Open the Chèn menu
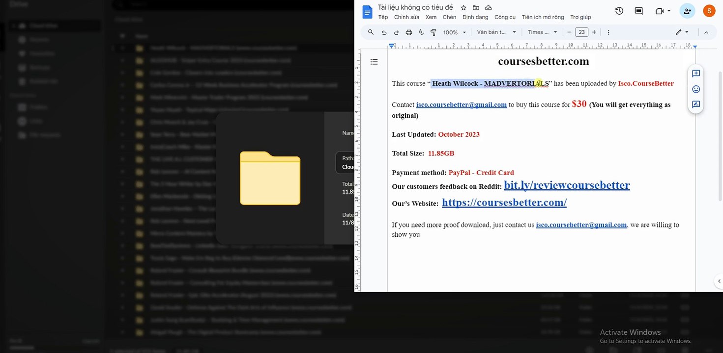This screenshot has width=723, height=353. [449, 17]
